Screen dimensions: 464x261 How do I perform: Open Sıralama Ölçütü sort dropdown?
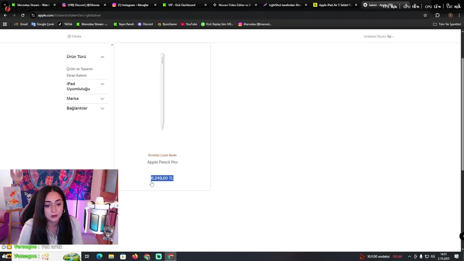(379, 36)
